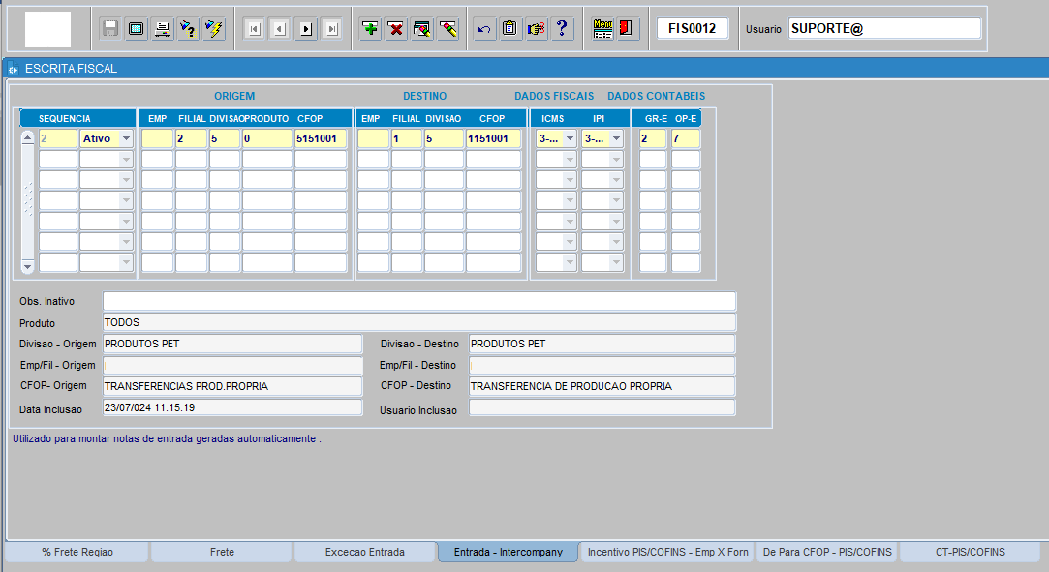Viewport: 1049px width, 572px height.
Task: Open the Excecao Entrada tab
Action: [x=365, y=552]
